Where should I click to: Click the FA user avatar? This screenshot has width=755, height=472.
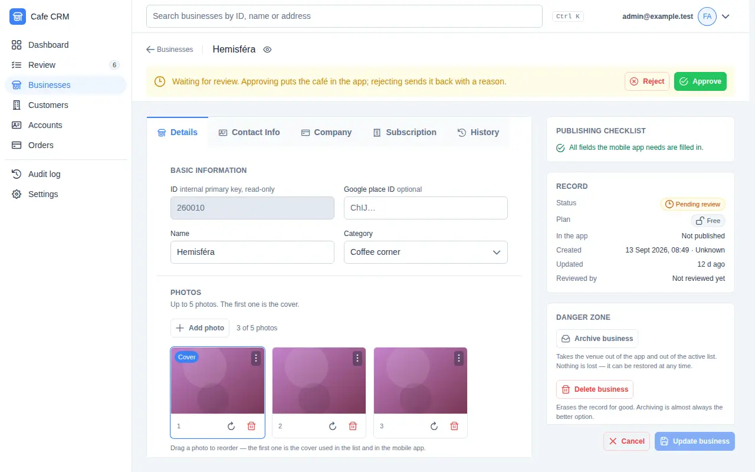(x=707, y=17)
